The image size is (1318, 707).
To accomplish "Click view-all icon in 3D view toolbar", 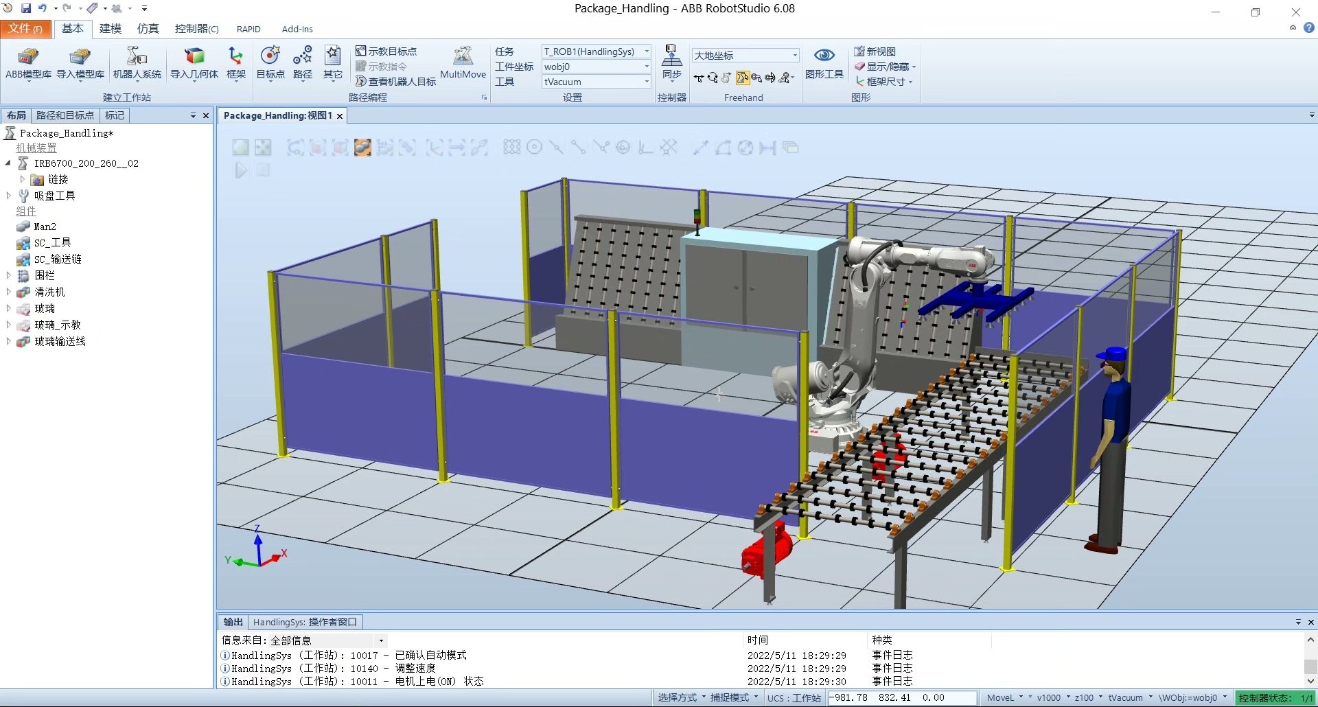I will [240, 147].
